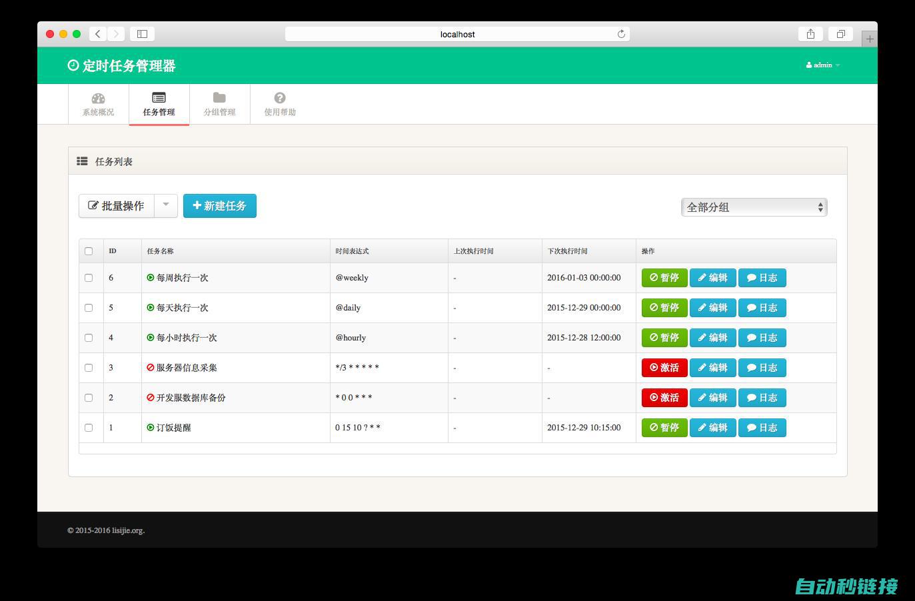The image size is (915, 601).
Task: Check the box for task ID 6
Action: pos(89,278)
